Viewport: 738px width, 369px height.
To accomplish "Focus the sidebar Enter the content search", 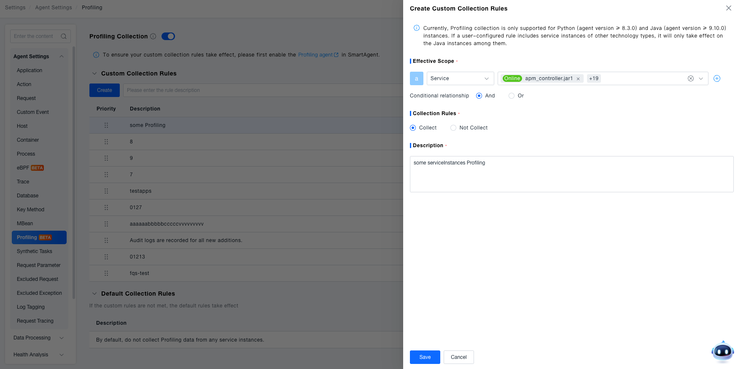I will coord(36,36).
